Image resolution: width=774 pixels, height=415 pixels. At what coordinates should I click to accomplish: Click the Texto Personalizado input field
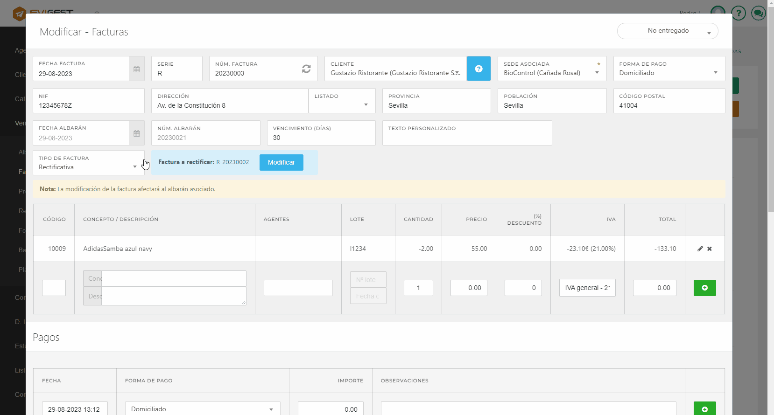tap(467, 138)
